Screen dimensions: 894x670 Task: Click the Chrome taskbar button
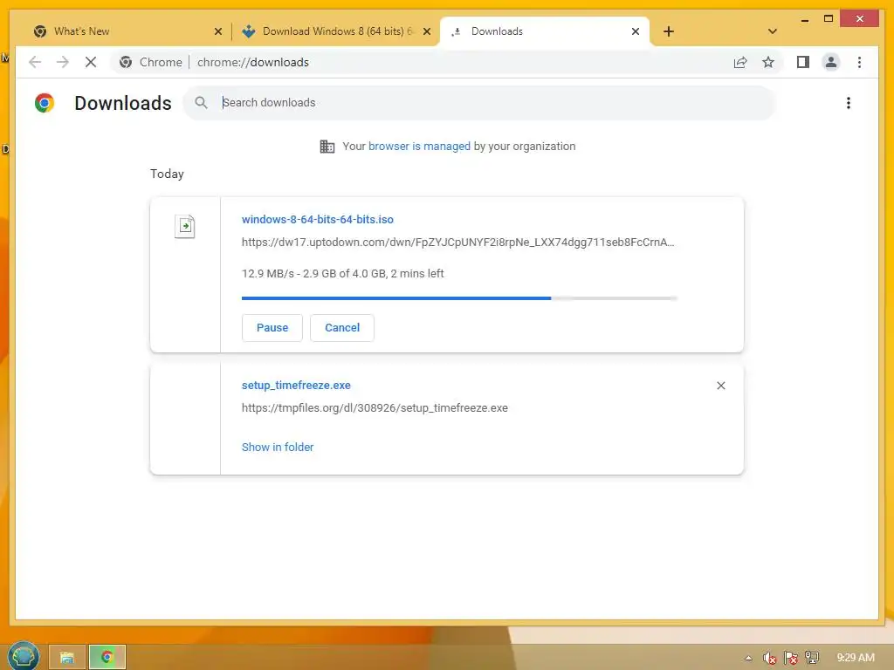coord(107,657)
